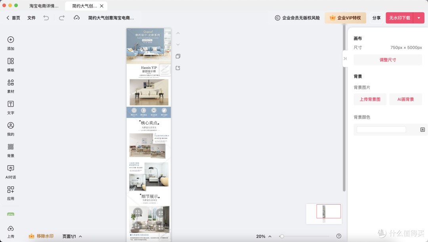
Task: Select the Hassis YIP text on canvas
Action: pyautogui.click(x=149, y=67)
